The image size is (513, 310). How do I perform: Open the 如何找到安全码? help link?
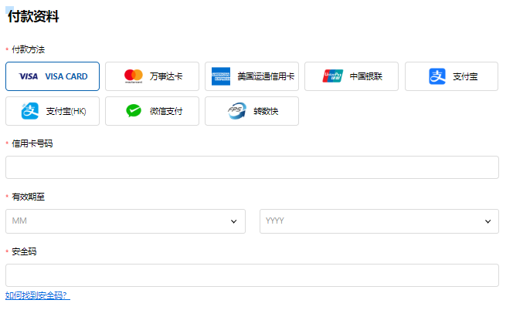(x=37, y=295)
